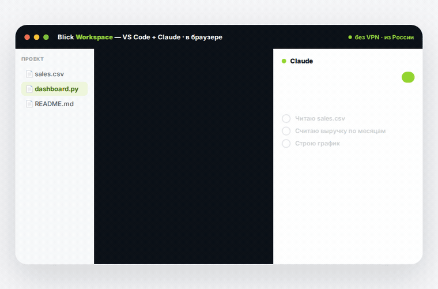Screen dimensions: 438x289
Task: Click без VPN · из России status label
Action: click(384, 37)
